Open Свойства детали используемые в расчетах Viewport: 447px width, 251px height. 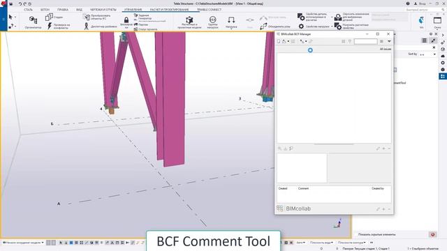point(312,17)
